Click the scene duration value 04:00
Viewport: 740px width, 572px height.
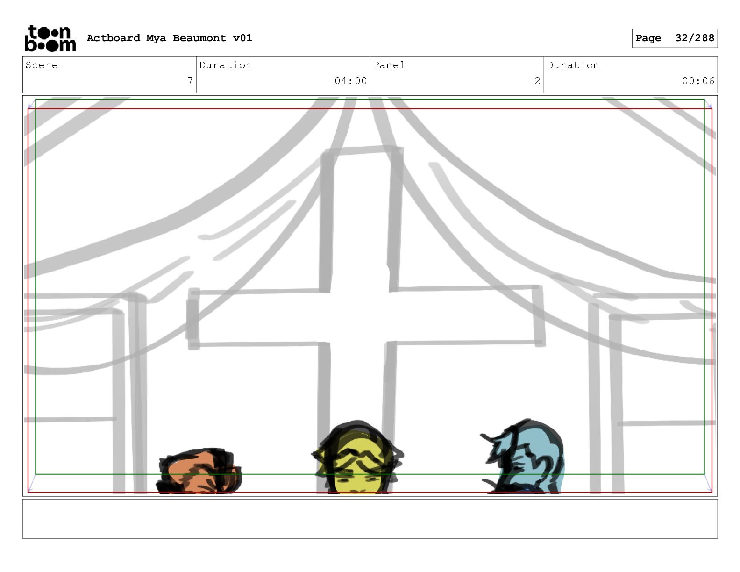(350, 81)
